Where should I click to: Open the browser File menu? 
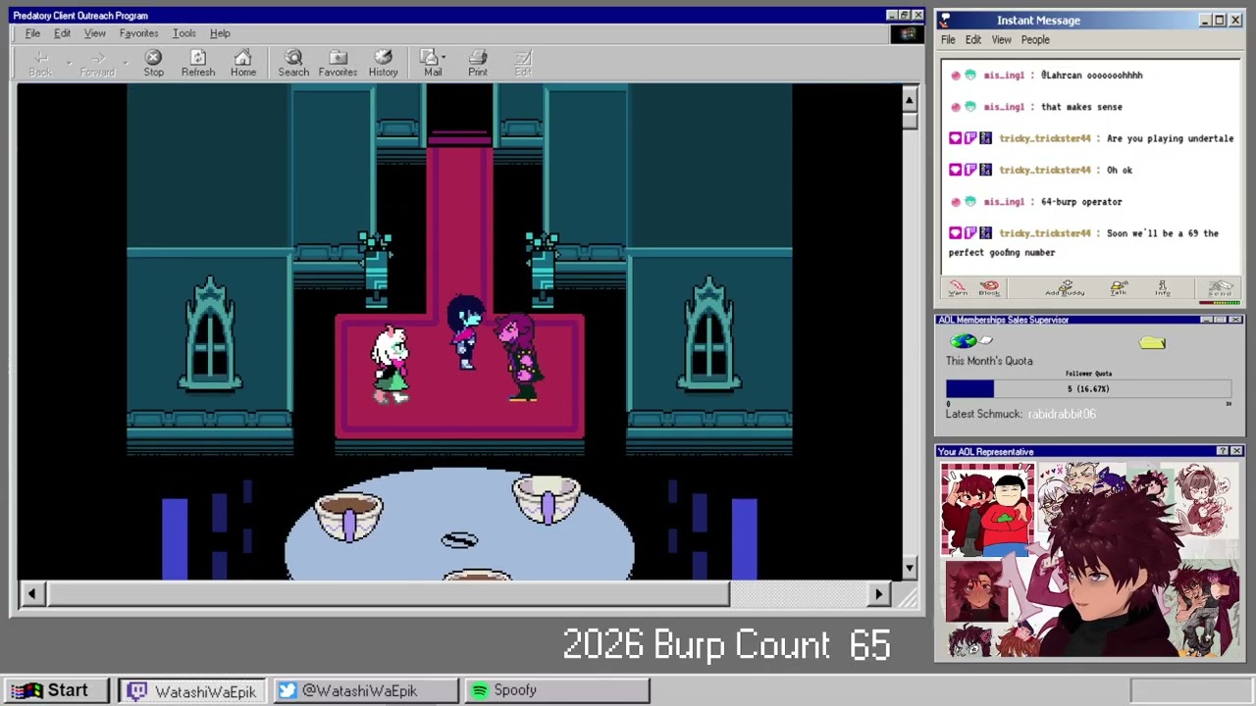[32, 33]
